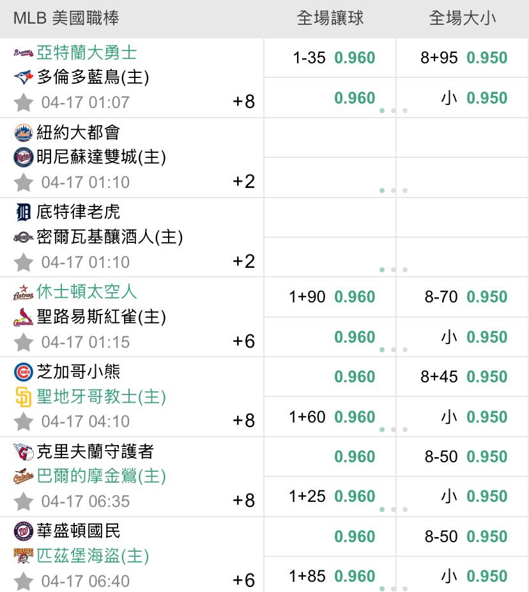This screenshot has width=529, height=592.
Task: Click the New York Mets logo
Action: coord(24,132)
